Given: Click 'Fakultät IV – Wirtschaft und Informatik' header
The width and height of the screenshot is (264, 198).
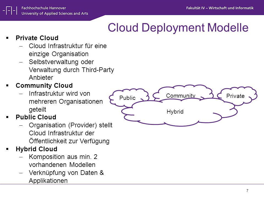Looking at the screenshot, I should click(x=220, y=8).
